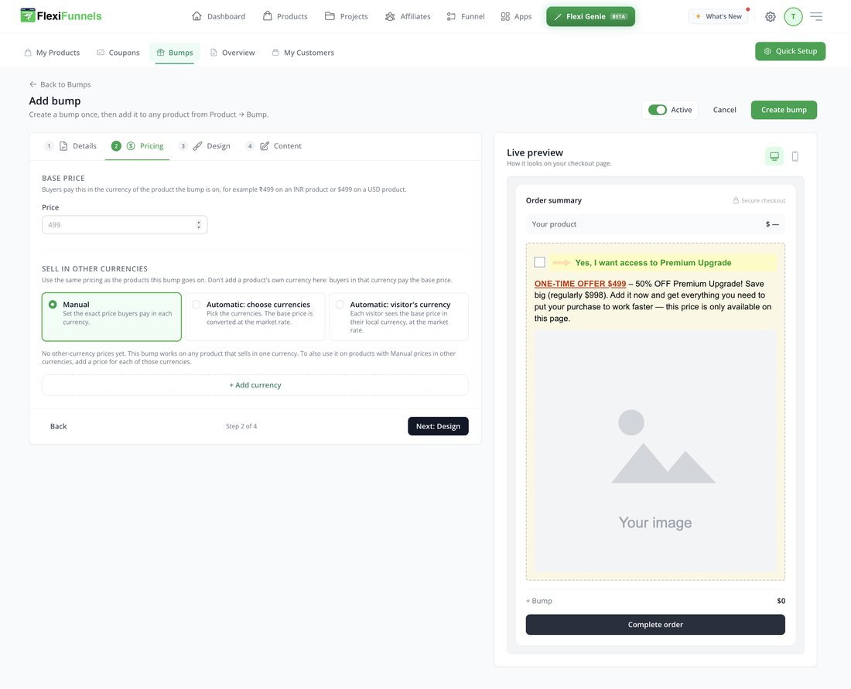This screenshot has width=851, height=689.
Task: Open the My Products tab
Action: pyautogui.click(x=52, y=53)
